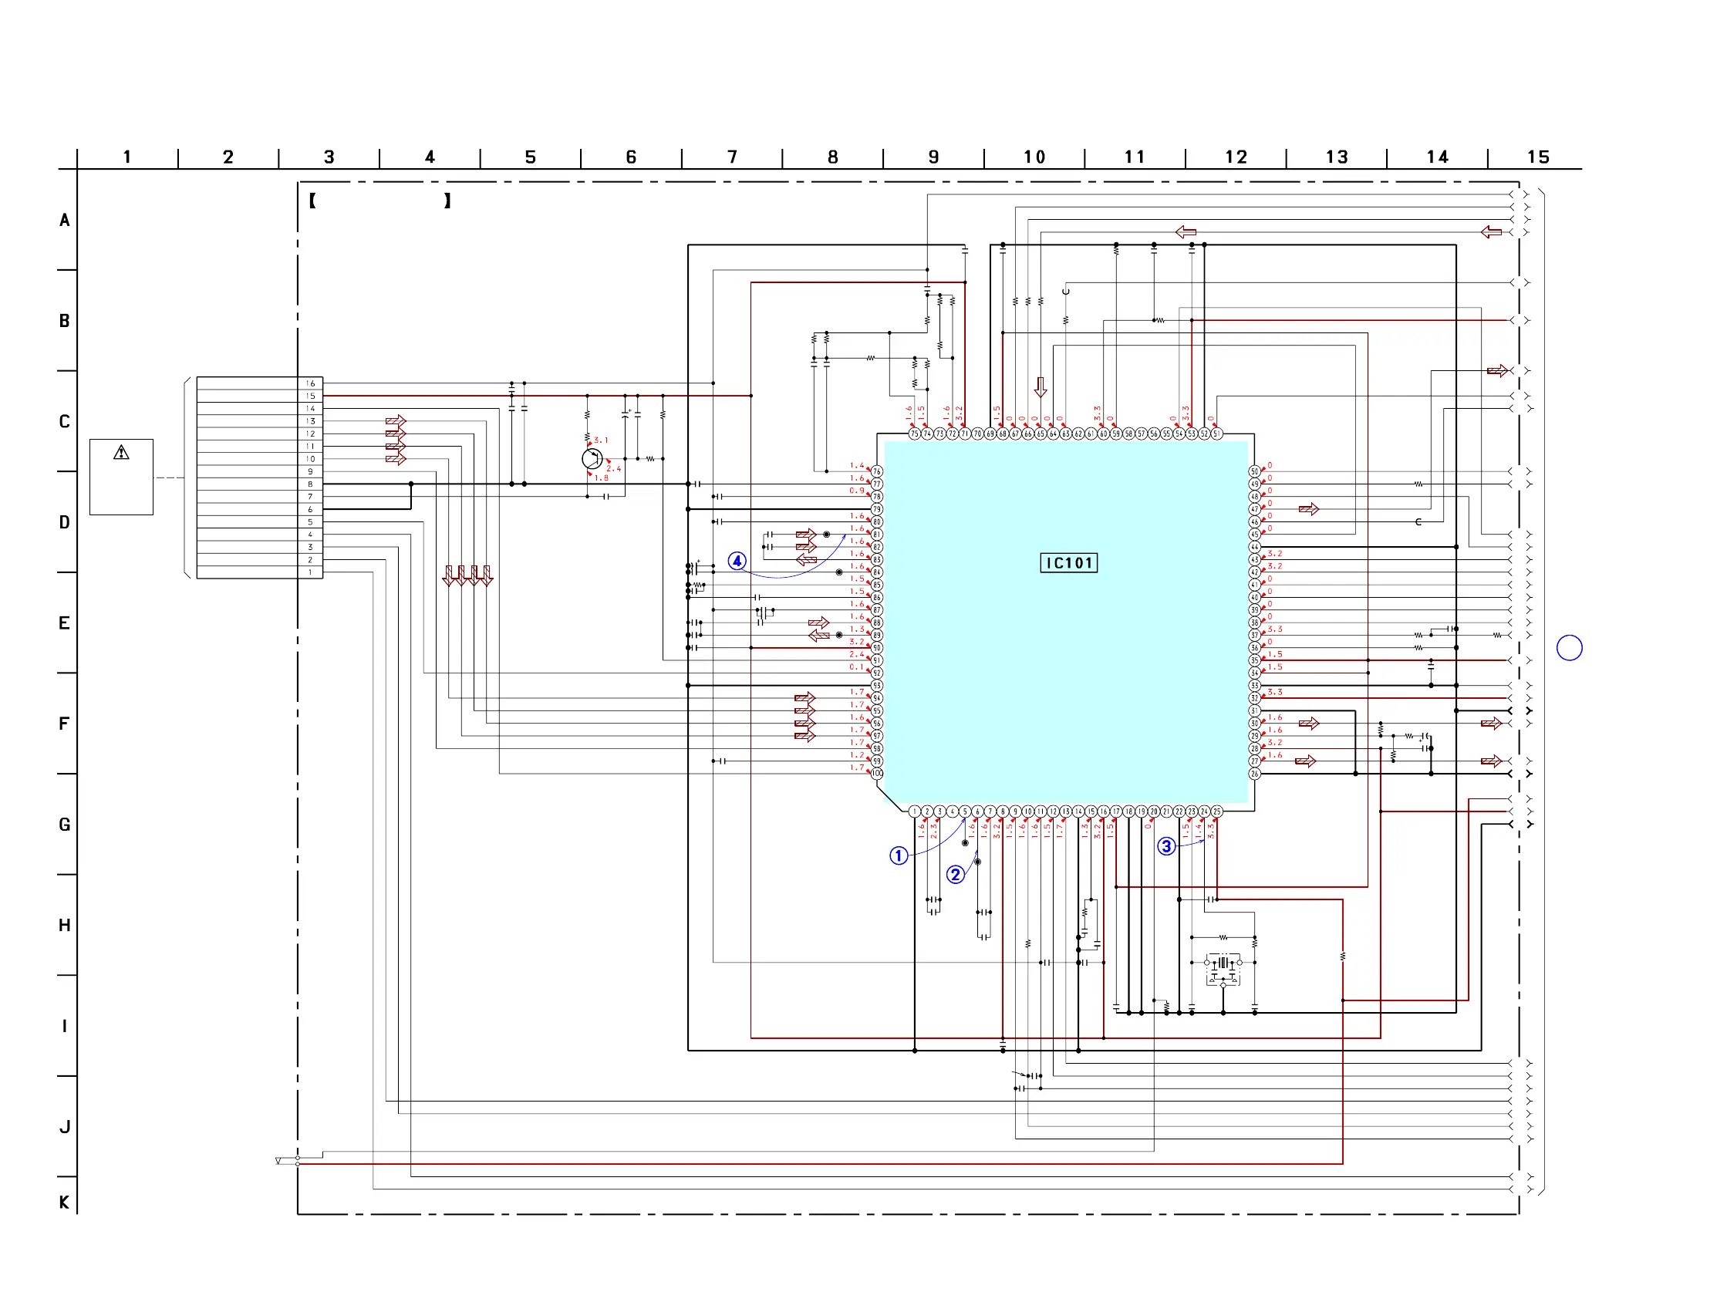Click column header 8 on the top ruler

(832, 157)
